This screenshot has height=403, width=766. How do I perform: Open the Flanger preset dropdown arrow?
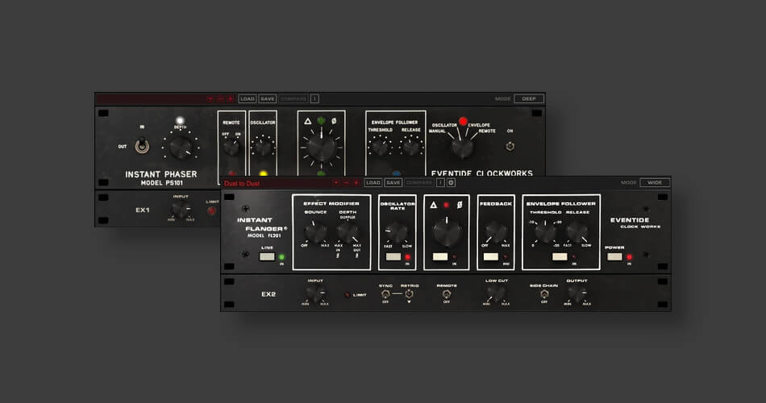[x=336, y=182]
